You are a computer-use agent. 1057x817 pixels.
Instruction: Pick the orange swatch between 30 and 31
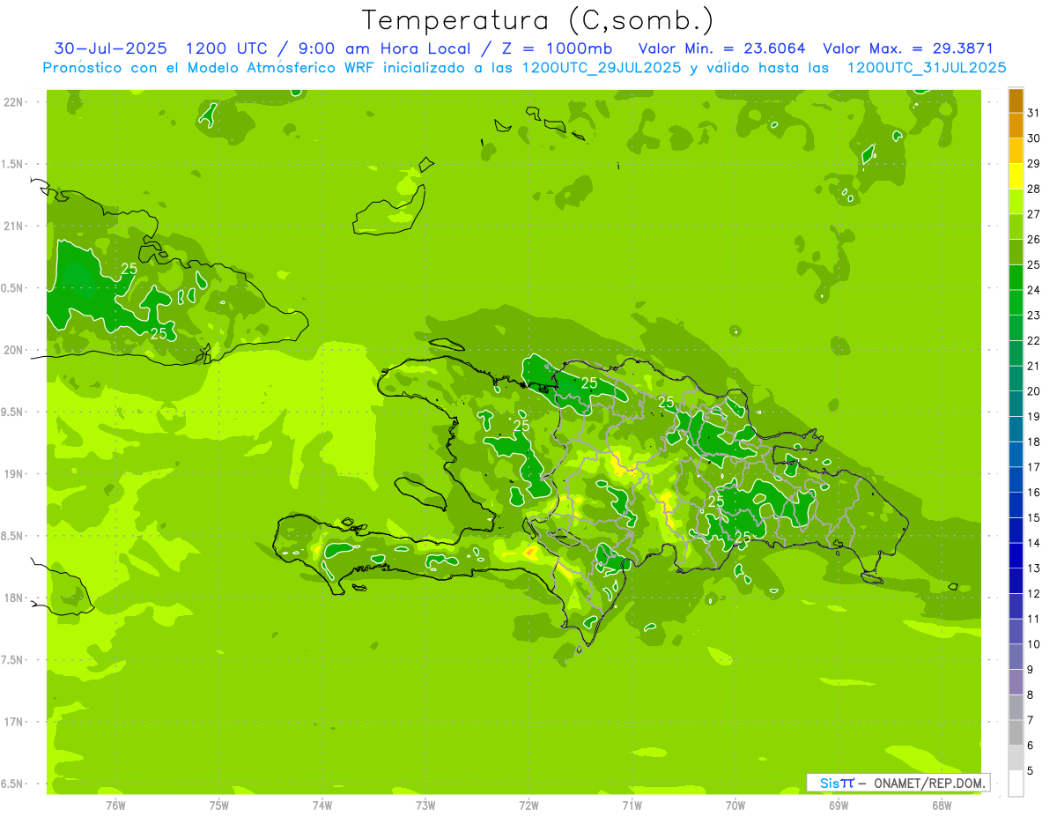[x=1016, y=126]
